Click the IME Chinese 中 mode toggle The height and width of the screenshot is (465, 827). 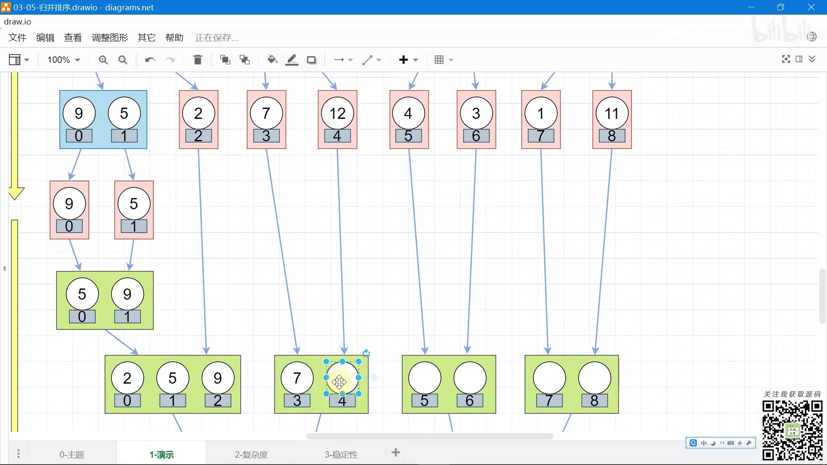pos(704,443)
